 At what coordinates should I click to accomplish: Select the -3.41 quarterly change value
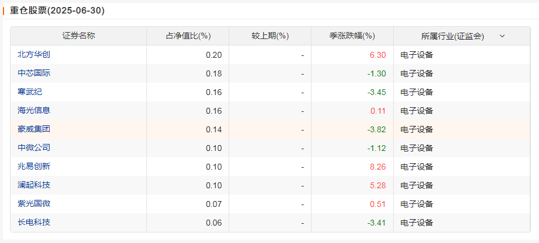pyautogui.click(x=376, y=223)
